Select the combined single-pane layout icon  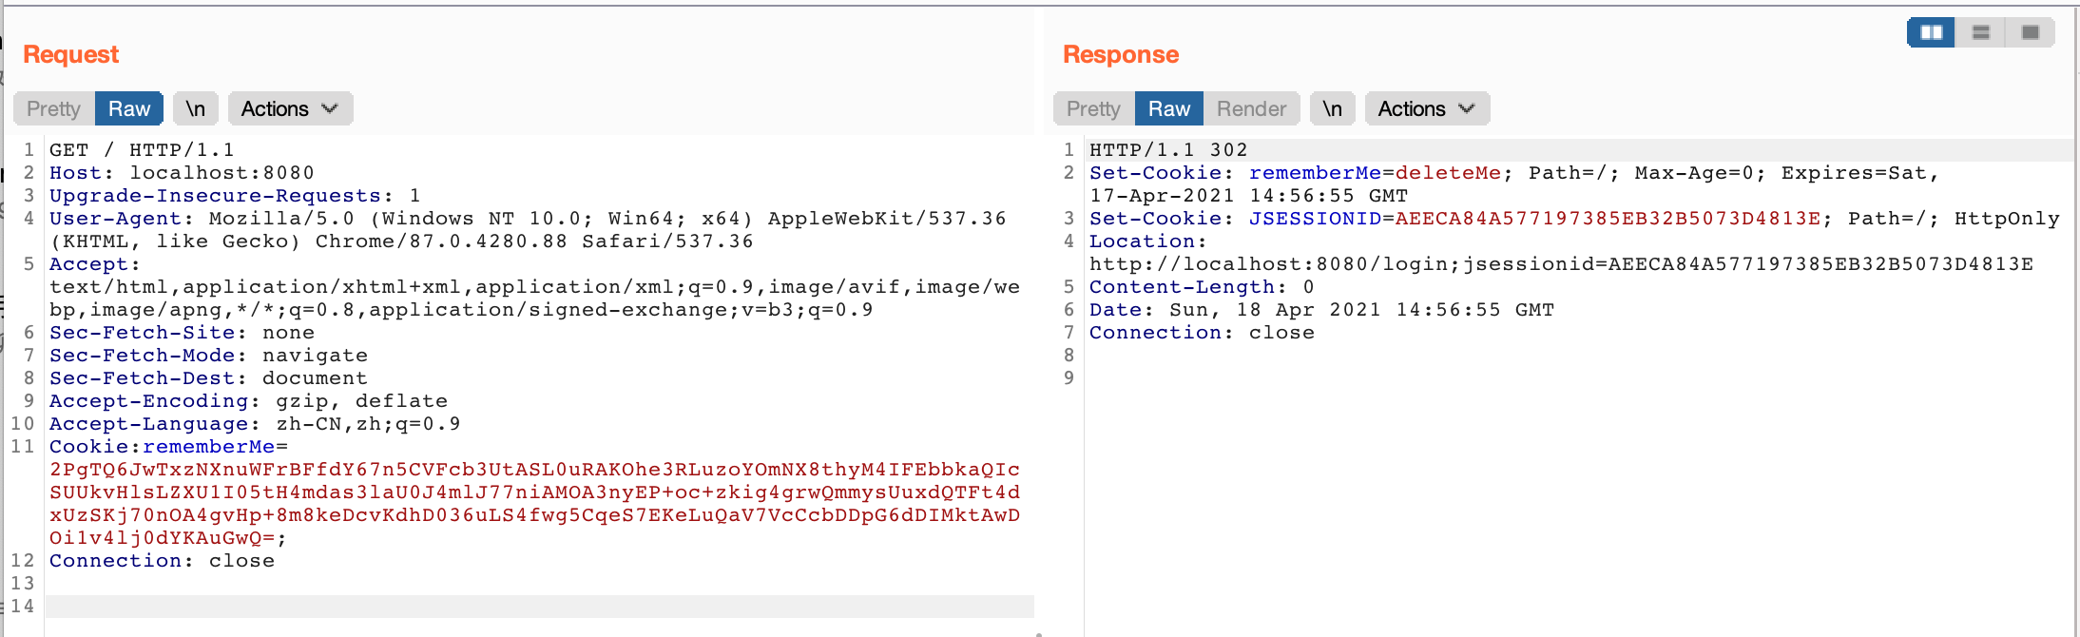pos(2031,32)
